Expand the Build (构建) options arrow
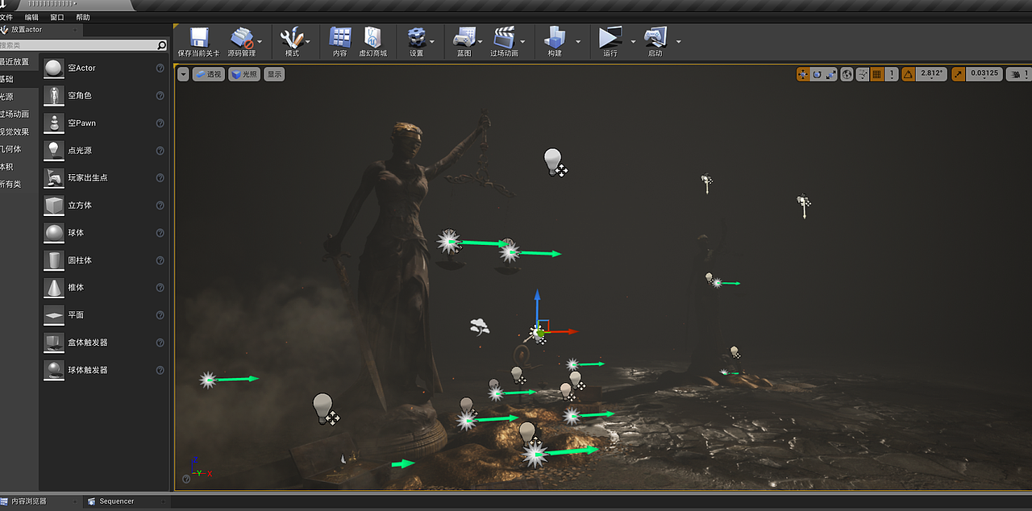This screenshot has width=1032, height=511. pos(578,41)
